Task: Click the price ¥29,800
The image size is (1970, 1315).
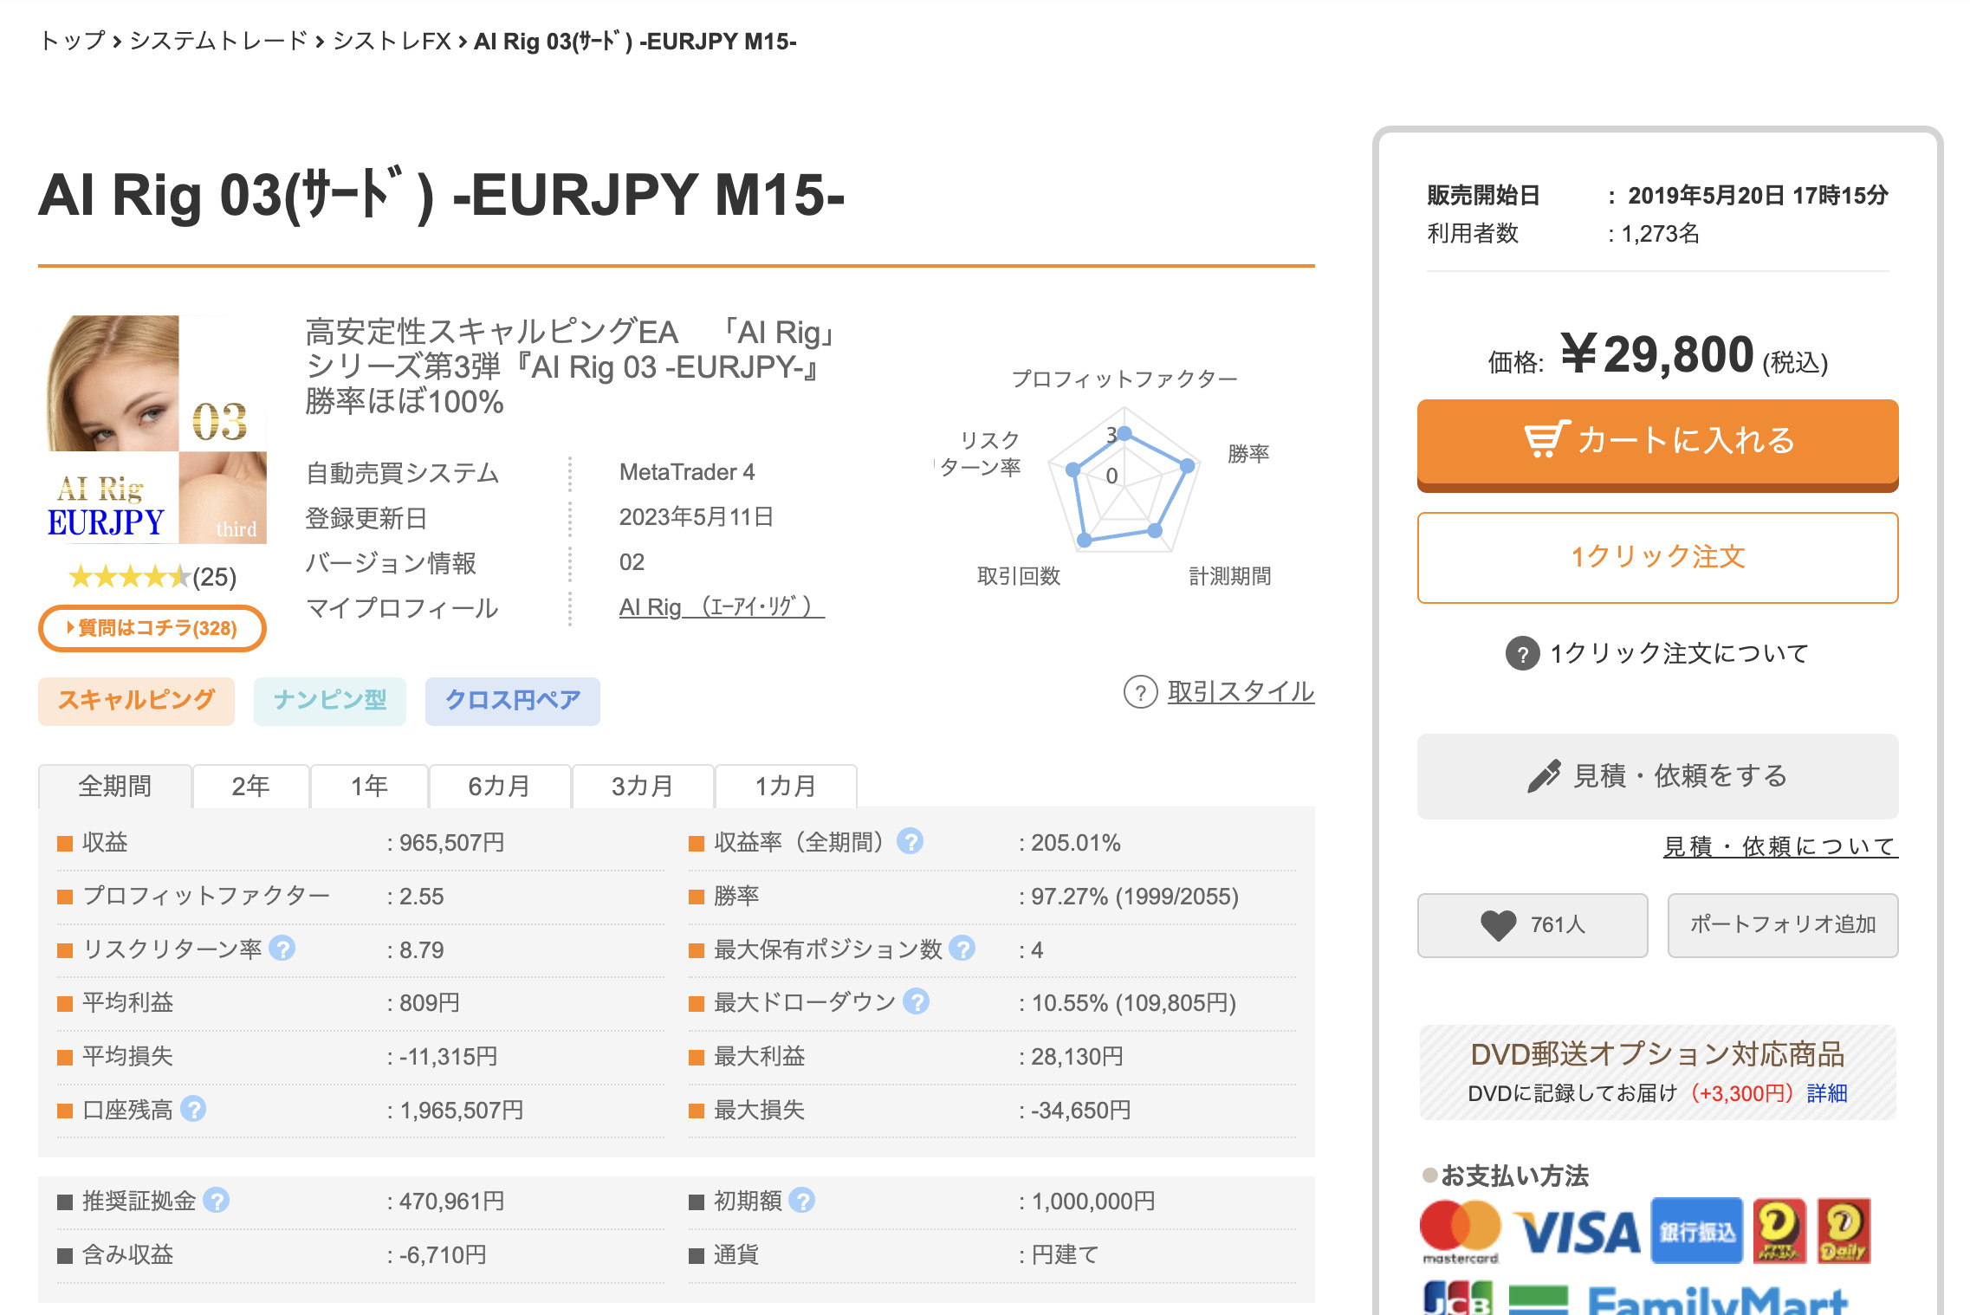Action: click(1656, 353)
